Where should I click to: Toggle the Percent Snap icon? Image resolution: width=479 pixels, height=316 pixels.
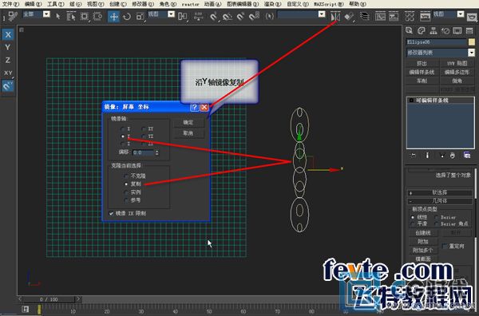(x=240, y=16)
